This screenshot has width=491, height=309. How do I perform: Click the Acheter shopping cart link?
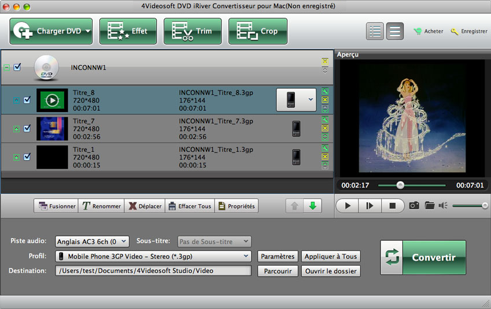[429, 31]
